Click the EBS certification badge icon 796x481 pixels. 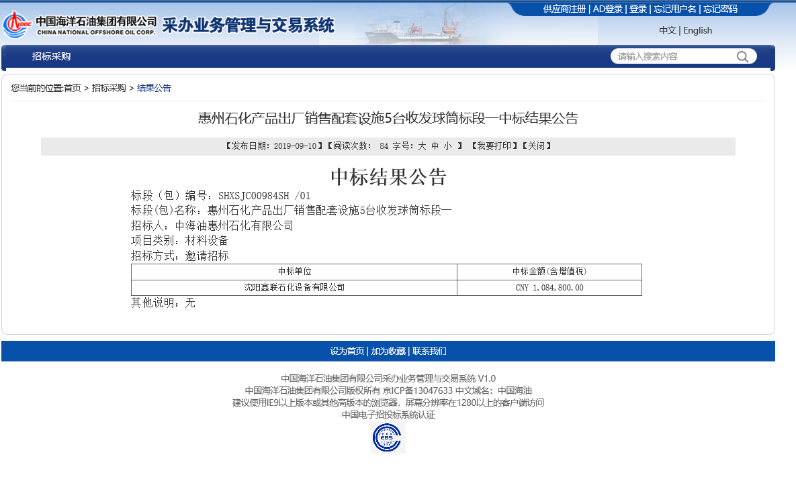point(388,437)
